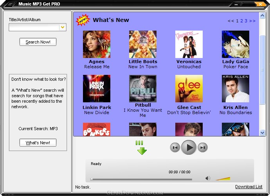Click the playback seek bar
The image size is (270, 196).
[141, 180]
